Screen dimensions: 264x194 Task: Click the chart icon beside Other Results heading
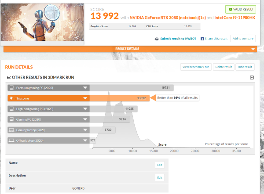(9, 77)
